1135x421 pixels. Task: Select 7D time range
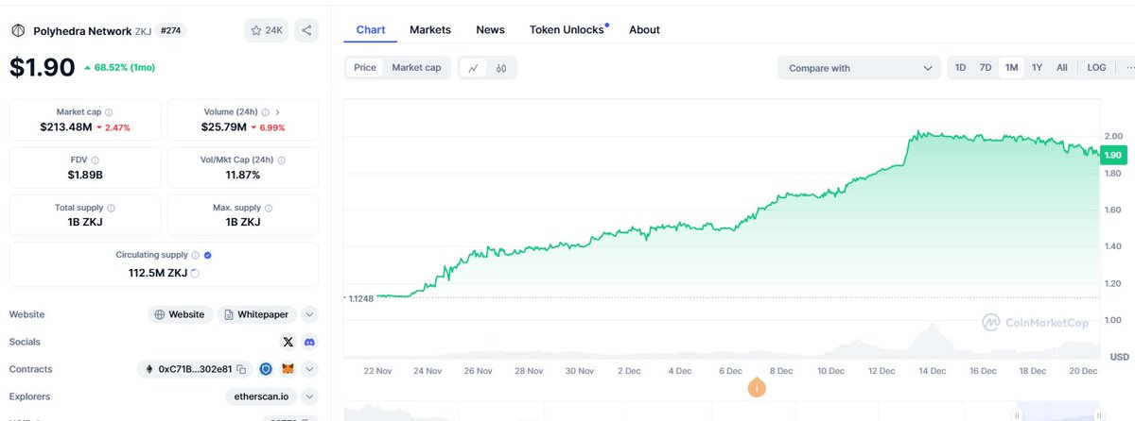tap(986, 68)
